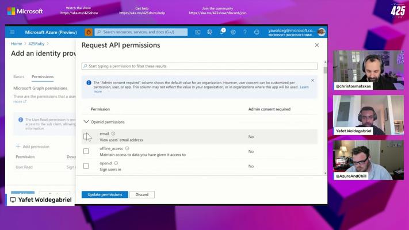Image resolution: width=409 pixels, height=230 pixels.
Task: Click the 425 show logo
Action: tap(398, 11)
